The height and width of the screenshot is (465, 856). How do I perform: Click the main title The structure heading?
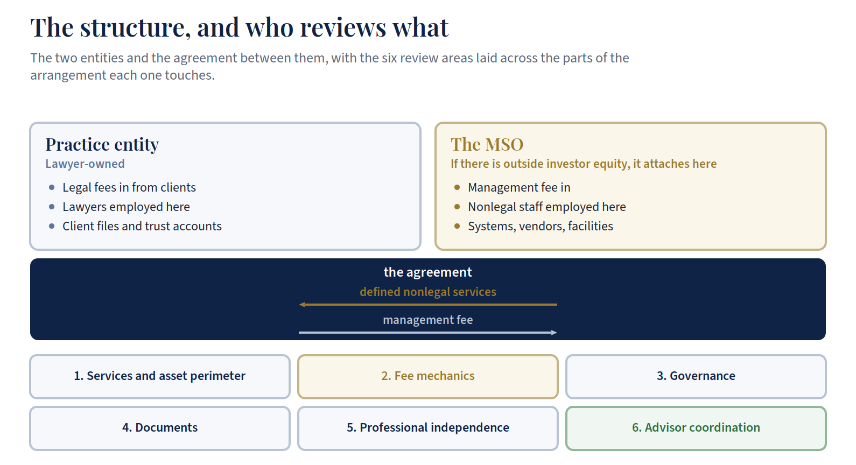pyautogui.click(x=239, y=27)
